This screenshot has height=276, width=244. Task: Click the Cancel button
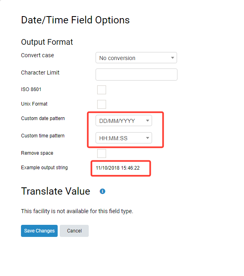[74, 231]
